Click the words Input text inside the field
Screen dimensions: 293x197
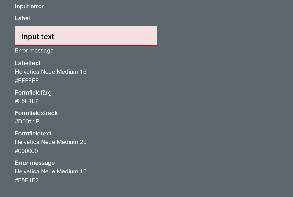coord(38,37)
